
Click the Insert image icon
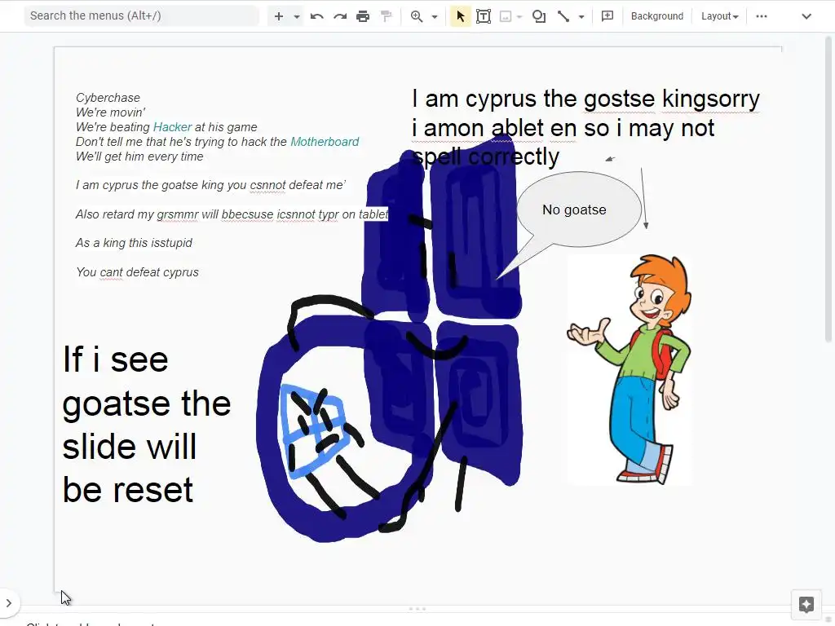[x=506, y=16]
